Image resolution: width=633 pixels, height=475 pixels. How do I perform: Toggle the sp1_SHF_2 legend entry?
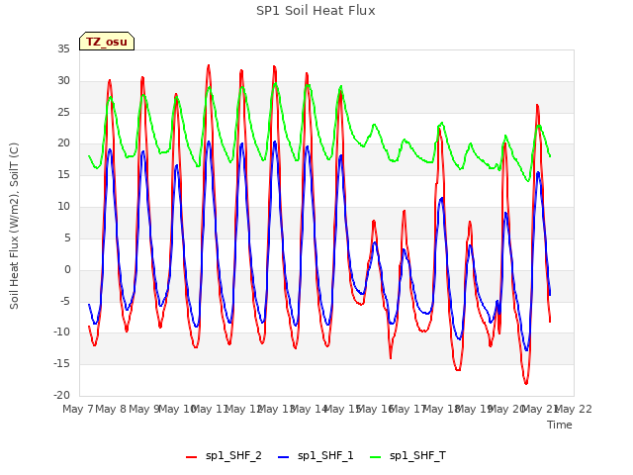pyautogui.click(x=225, y=456)
